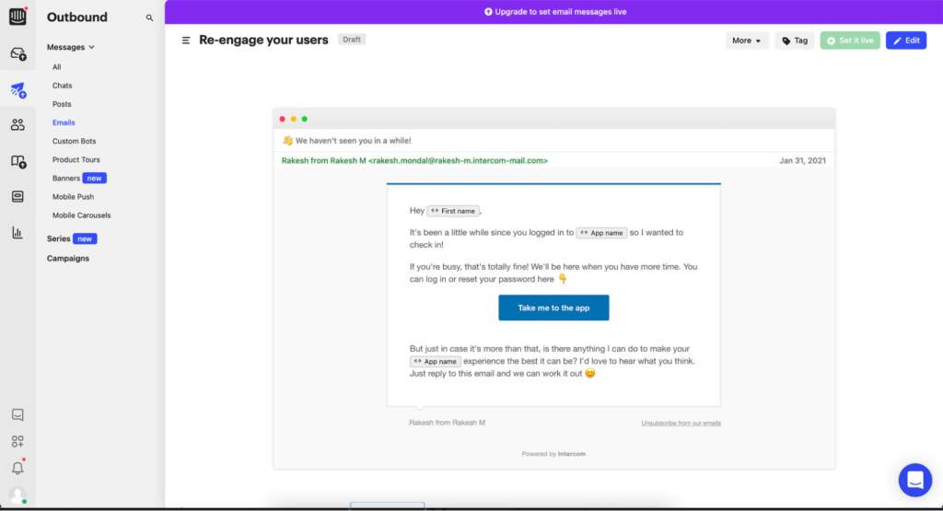The height and width of the screenshot is (511, 943).
Task: Click the Outbound paper plane icon
Action: (17, 90)
